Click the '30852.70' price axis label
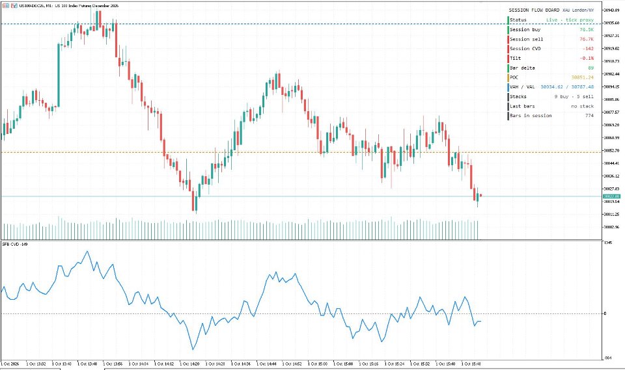 (x=612, y=151)
